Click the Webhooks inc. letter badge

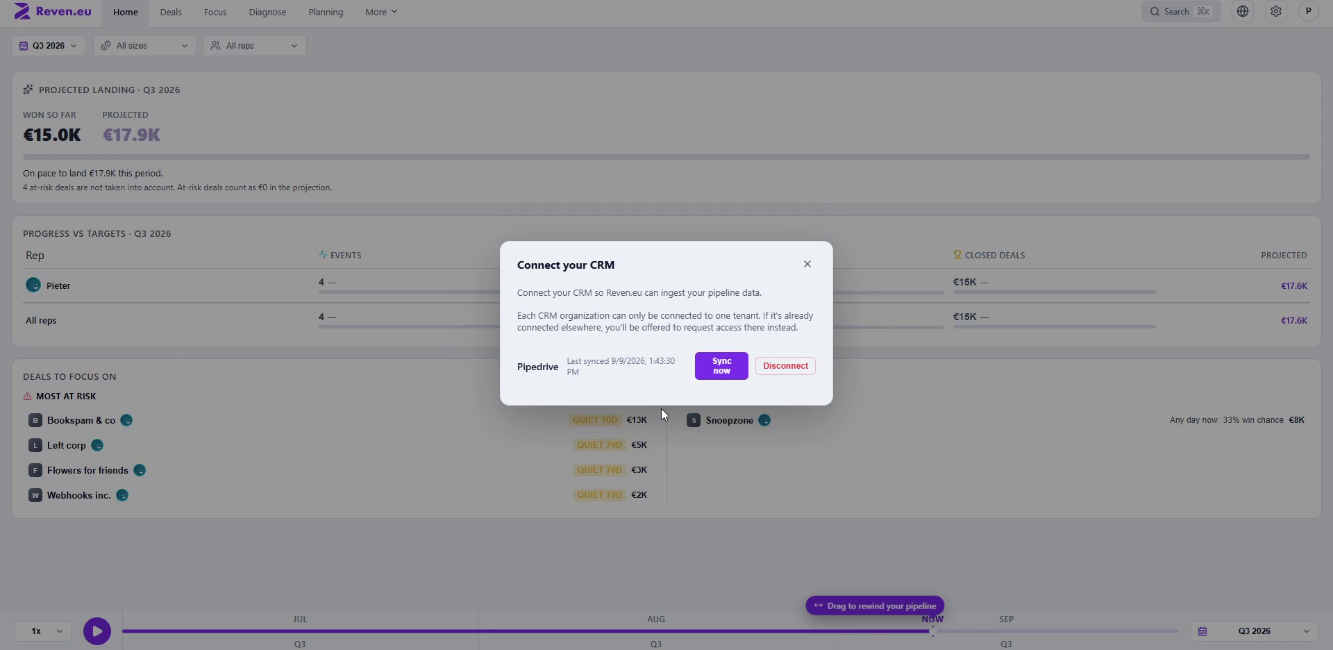point(35,495)
